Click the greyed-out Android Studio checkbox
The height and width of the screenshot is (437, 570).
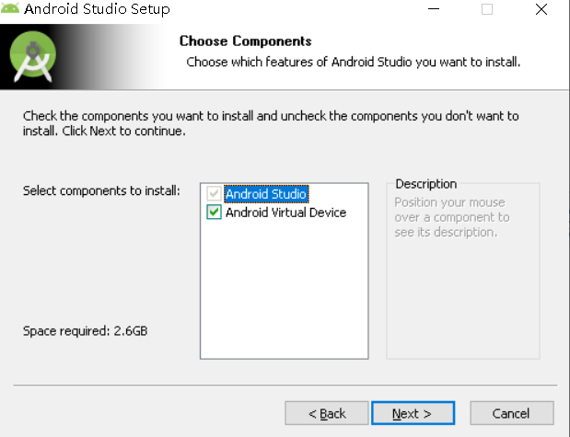click(215, 194)
